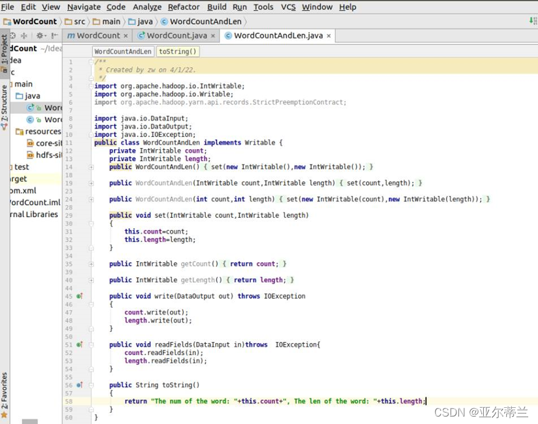The width and height of the screenshot is (538, 424).
Task: Open the Run menu
Action: (x=239, y=7)
